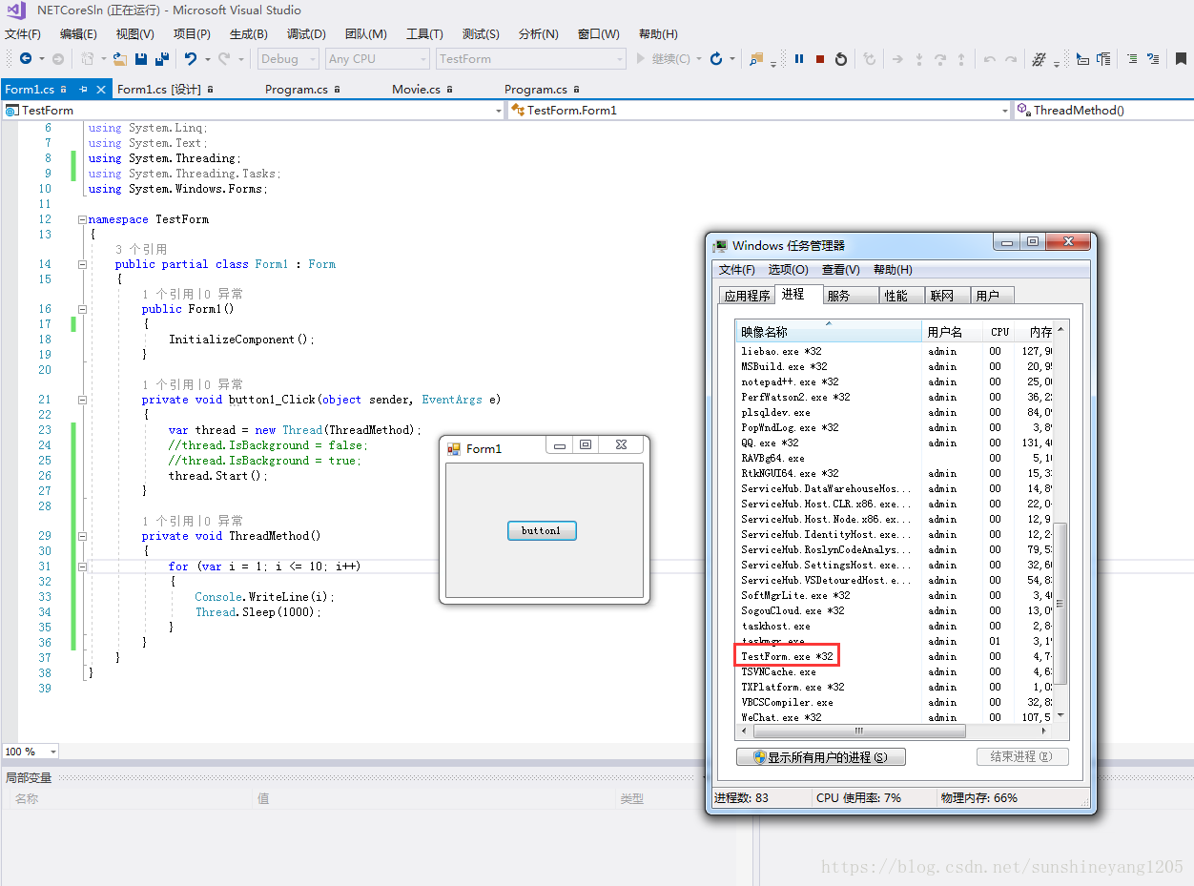Screen dimensions: 1194x886
Task: Click the Visual Studio logo icon
Action: 16,11
